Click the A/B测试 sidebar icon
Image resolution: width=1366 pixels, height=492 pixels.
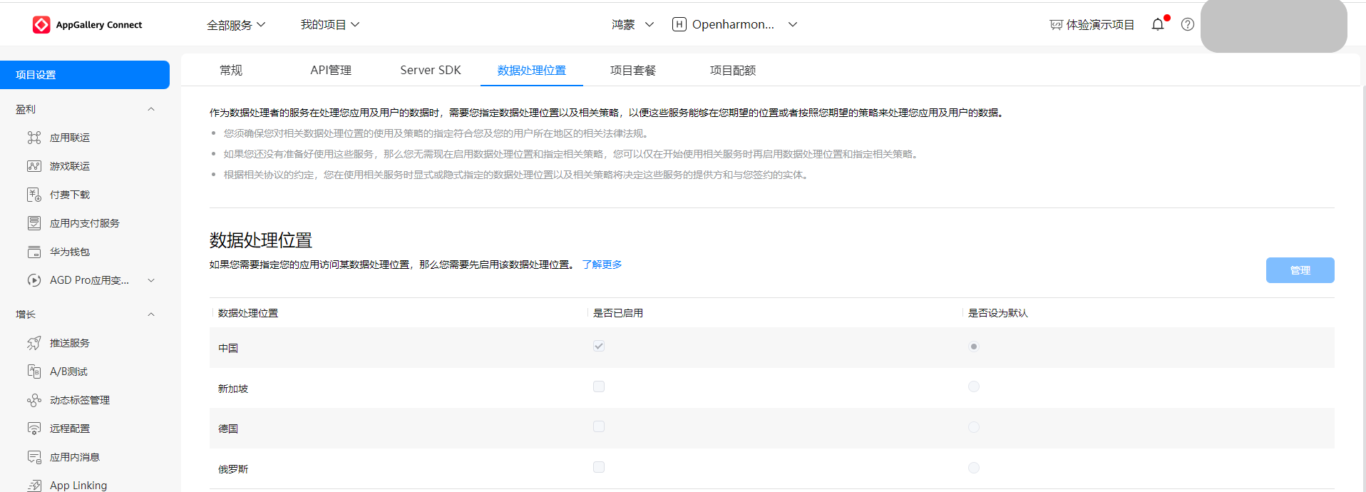click(x=34, y=371)
